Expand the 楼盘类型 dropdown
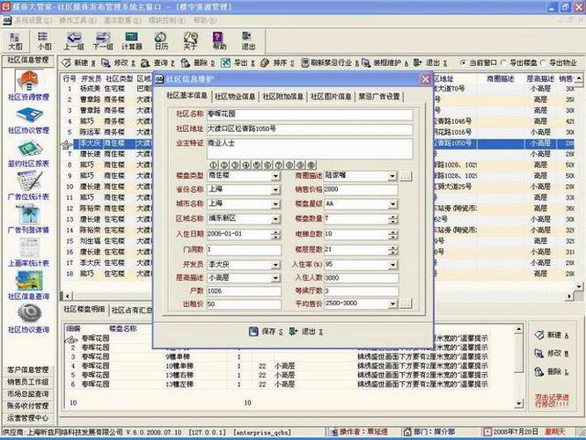 click(x=275, y=176)
